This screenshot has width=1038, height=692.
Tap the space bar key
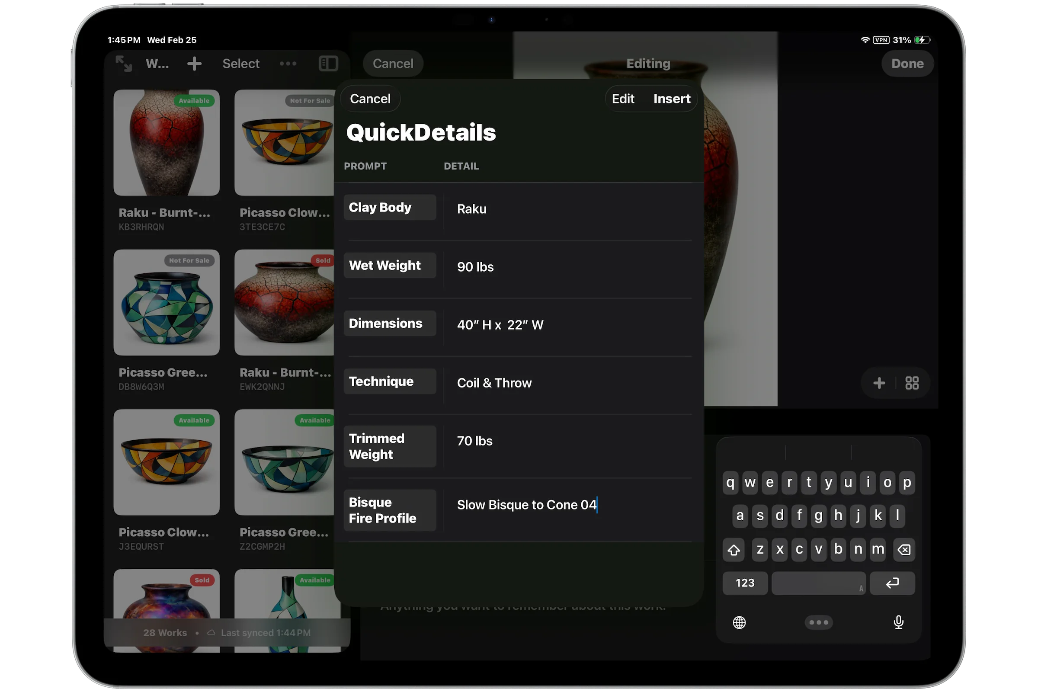[819, 583]
